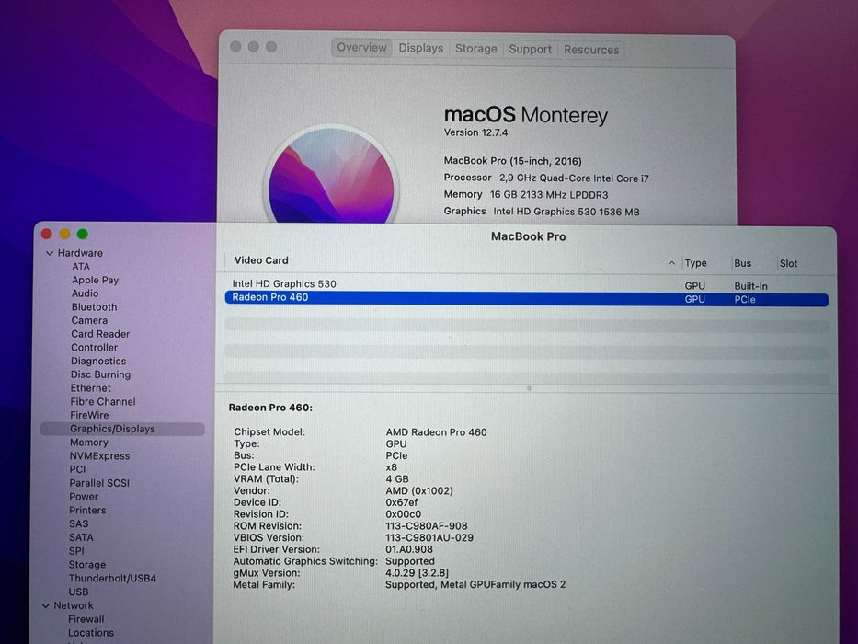
Task: Select Parallel SCSI in the sidebar
Action: click(x=99, y=483)
